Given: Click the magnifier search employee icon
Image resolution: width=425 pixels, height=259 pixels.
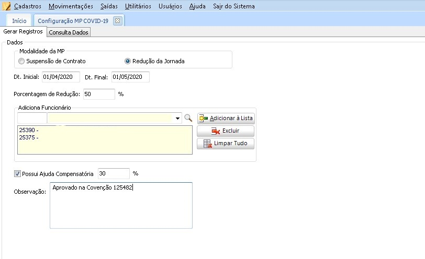Looking at the screenshot, I should coord(188,118).
